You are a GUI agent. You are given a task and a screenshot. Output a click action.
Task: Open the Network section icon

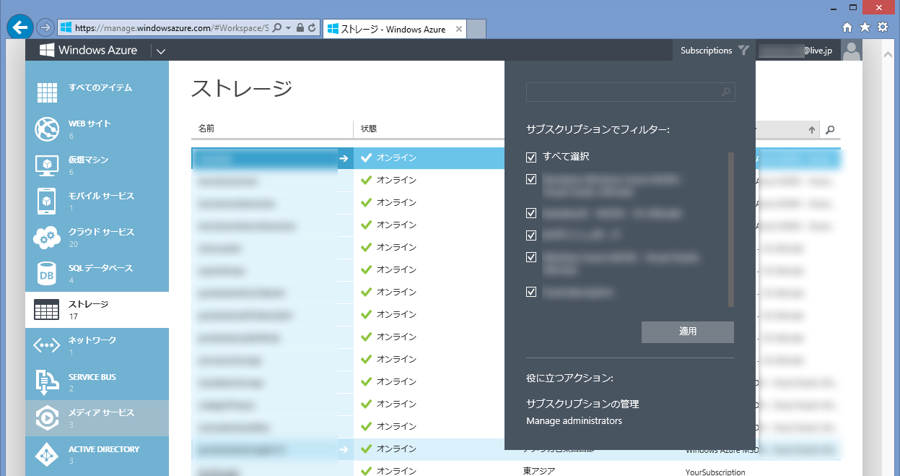pyautogui.click(x=47, y=346)
